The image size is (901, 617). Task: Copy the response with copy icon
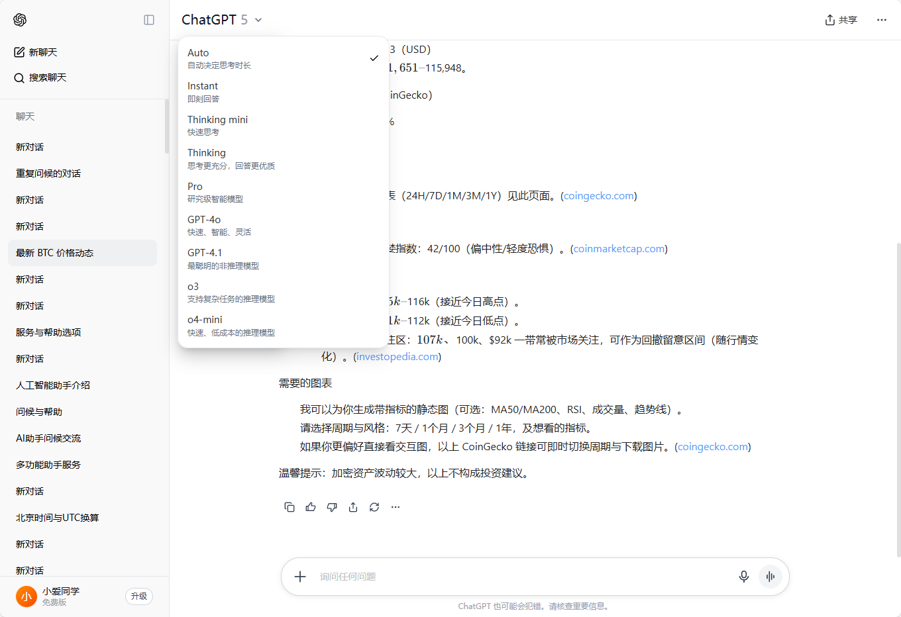click(x=290, y=507)
